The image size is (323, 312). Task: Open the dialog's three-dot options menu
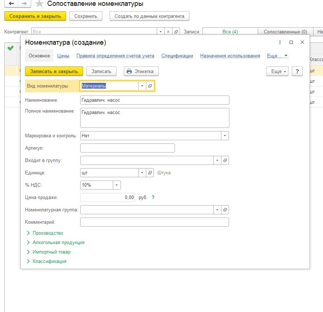pos(280,42)
